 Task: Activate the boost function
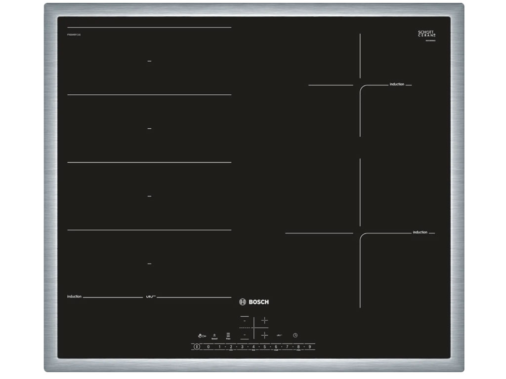214,336
